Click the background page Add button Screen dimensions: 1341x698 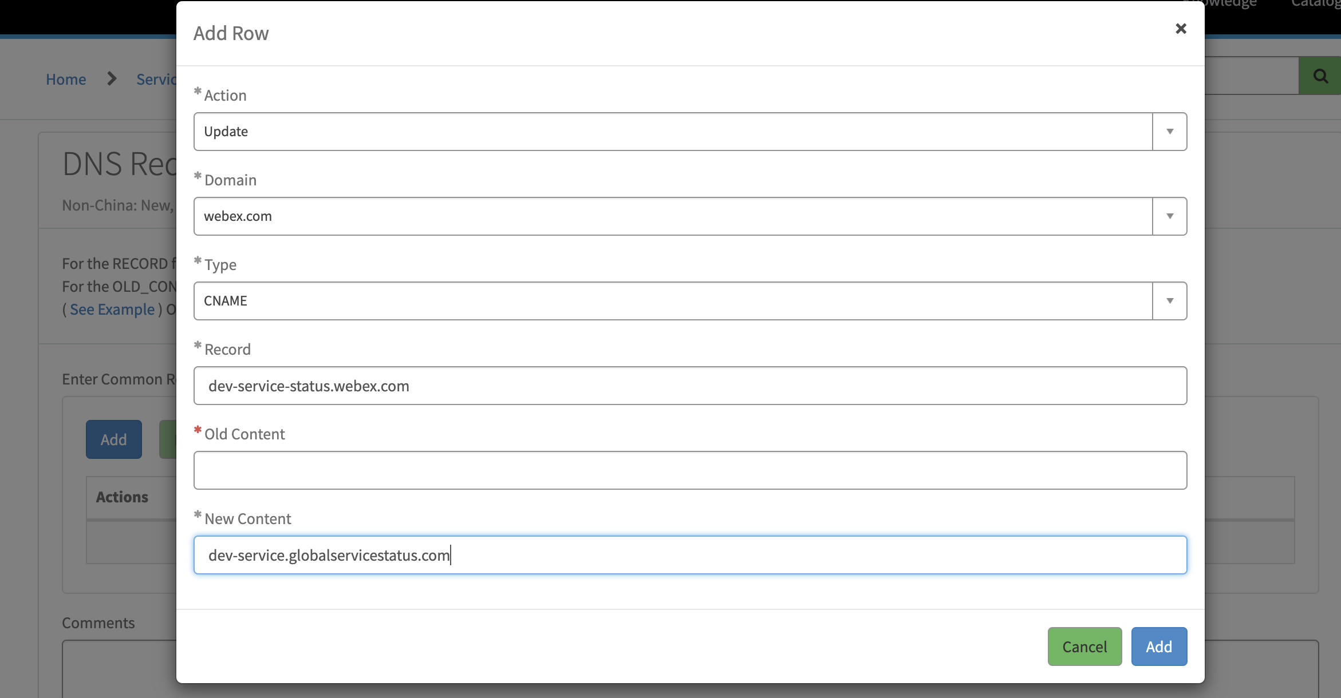pos(114,439)
